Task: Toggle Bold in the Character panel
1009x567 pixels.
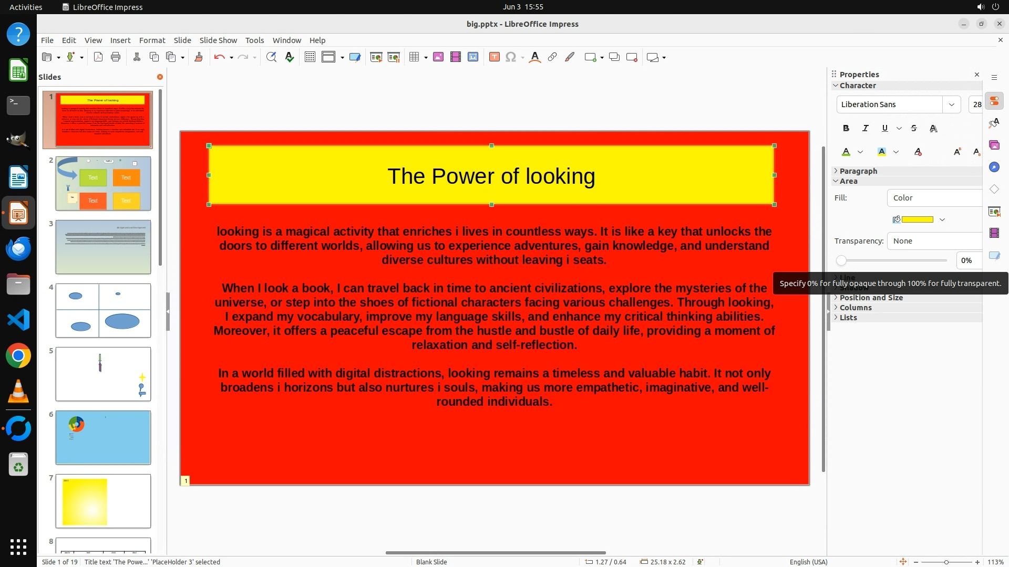Action: coord(846,128)
